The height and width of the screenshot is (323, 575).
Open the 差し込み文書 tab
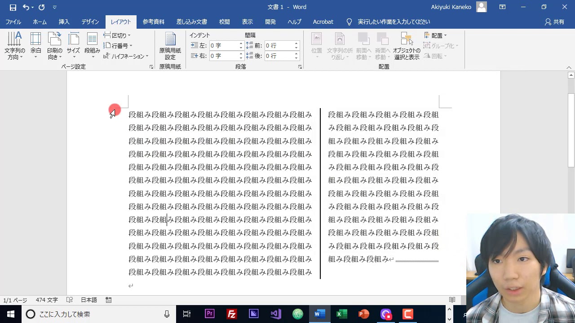click(x=192, y=22)
